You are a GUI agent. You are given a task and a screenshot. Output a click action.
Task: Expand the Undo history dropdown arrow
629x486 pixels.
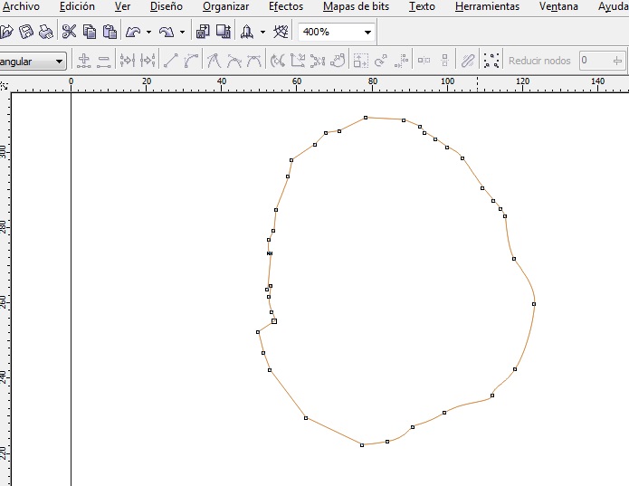[x=148, y=32]
